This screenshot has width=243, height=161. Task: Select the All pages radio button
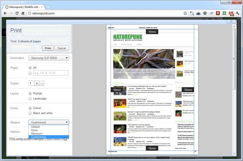click(30, 68)
